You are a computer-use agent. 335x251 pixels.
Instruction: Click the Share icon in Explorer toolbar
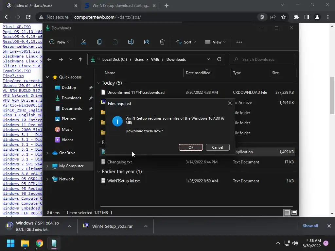(147, 42)
